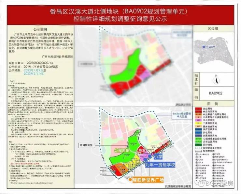Screen dimensions: 241x194
Task: Select the 商业兼容二类居住用地 orange legend swatch
Action: [198, 114]
